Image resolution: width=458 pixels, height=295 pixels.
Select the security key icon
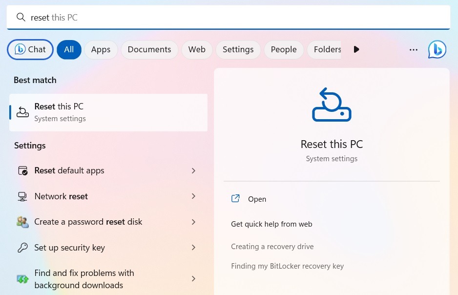(x=22, y=247)
